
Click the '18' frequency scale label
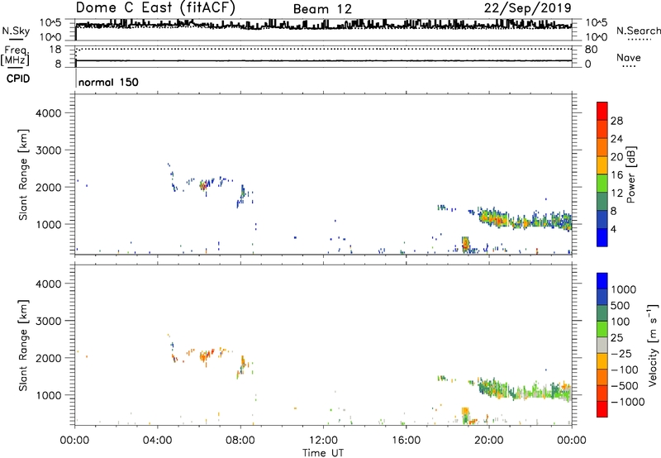[55, 50]
